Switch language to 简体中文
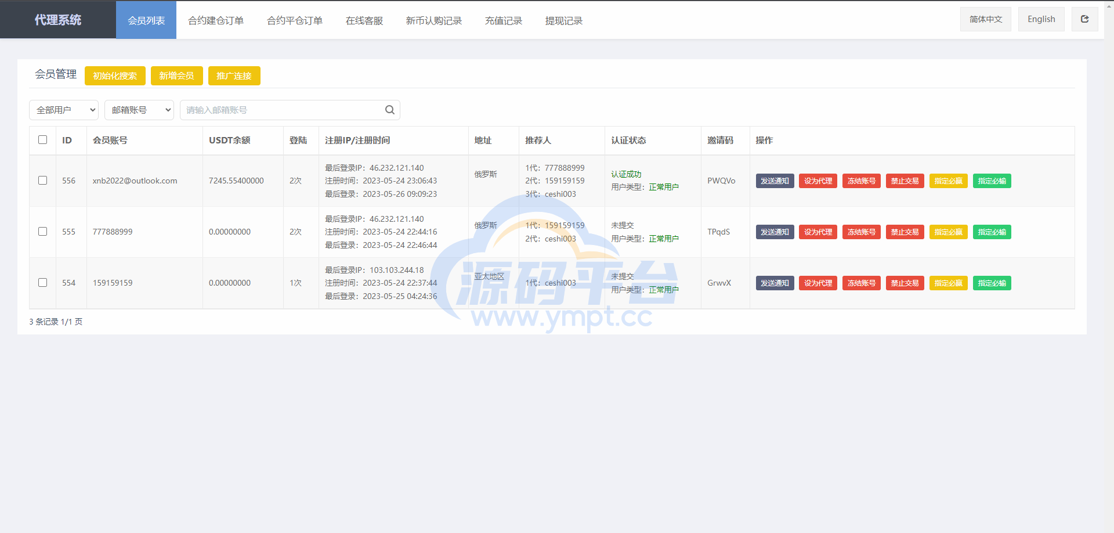 coord(986,19)
